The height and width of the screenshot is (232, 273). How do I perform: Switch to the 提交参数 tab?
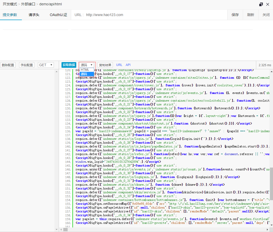point(10,15)
